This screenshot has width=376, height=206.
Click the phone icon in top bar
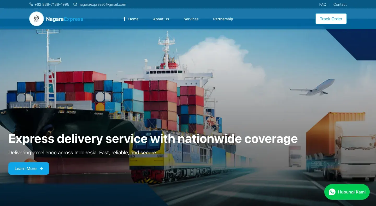(31, 4)
